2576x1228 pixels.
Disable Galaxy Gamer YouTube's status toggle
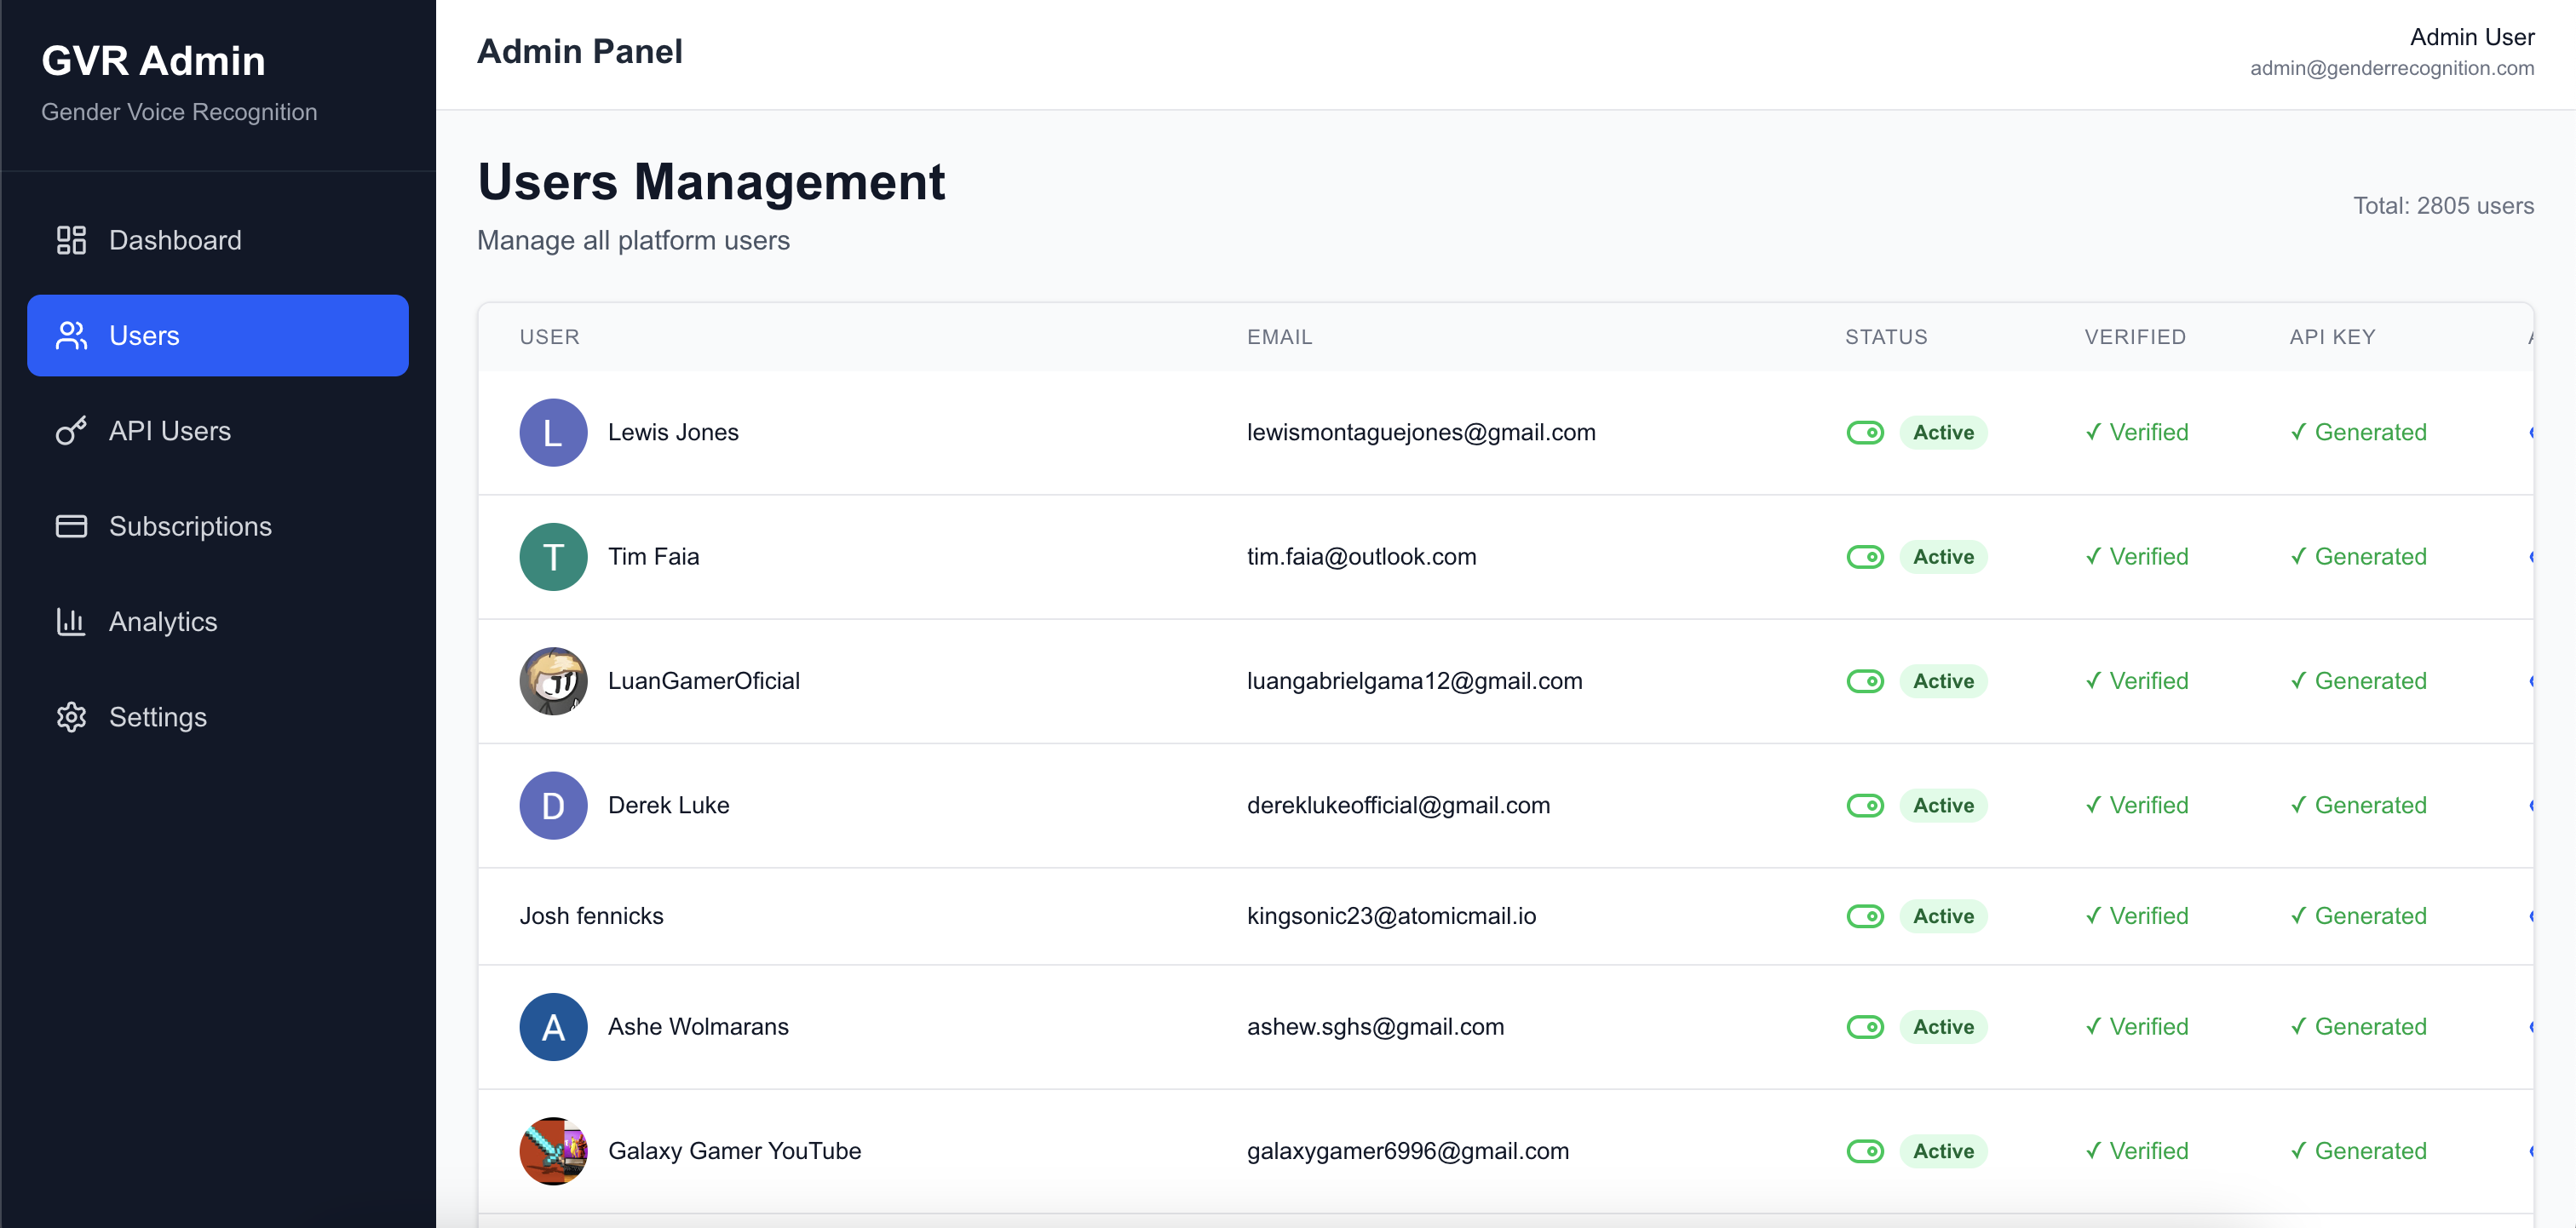[1864, 1151]
